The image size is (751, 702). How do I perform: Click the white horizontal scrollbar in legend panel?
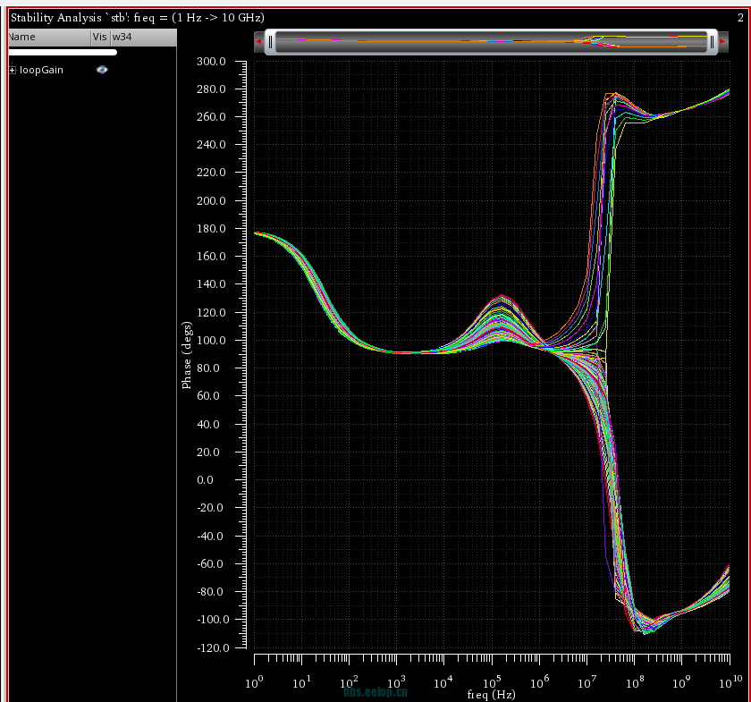click(63, 52)
